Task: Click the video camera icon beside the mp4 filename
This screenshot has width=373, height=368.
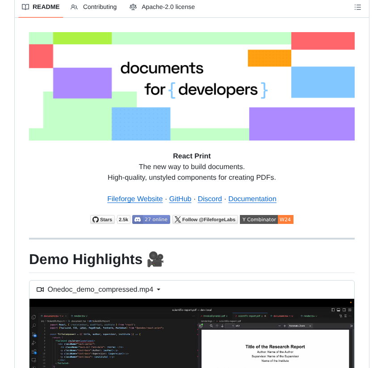Action: tap(40, 289)
